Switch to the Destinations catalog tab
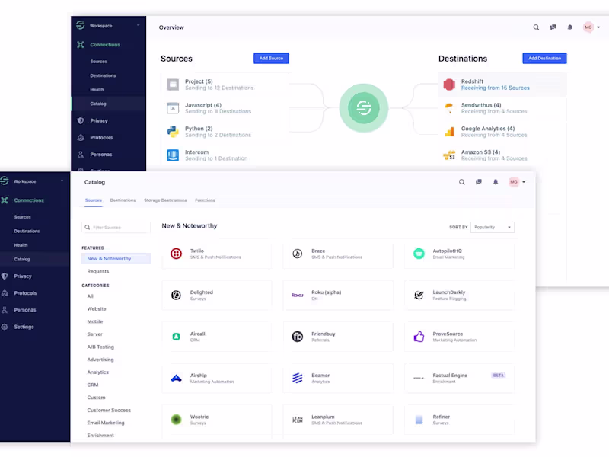This screenshot has width=609, height=457. click(123, 200)
